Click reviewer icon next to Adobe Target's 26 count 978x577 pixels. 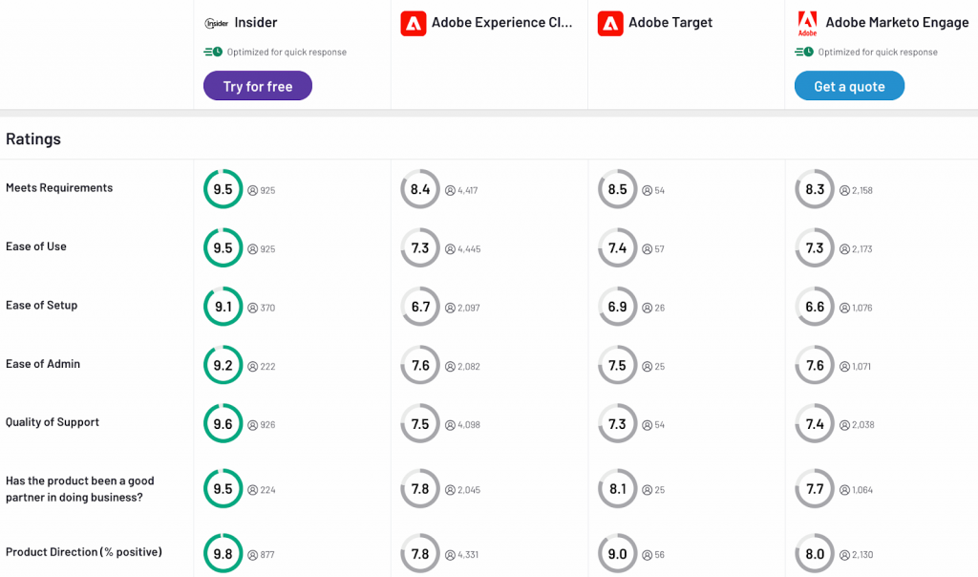[648, 308]
